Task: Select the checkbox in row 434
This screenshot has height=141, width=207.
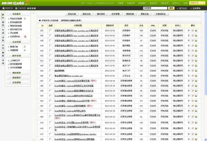Action: tap(50, 46)
